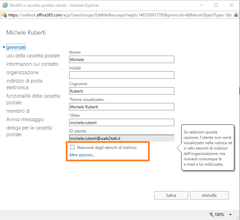
Task: Select Avviso messaggio section
Action: [25, 119]
